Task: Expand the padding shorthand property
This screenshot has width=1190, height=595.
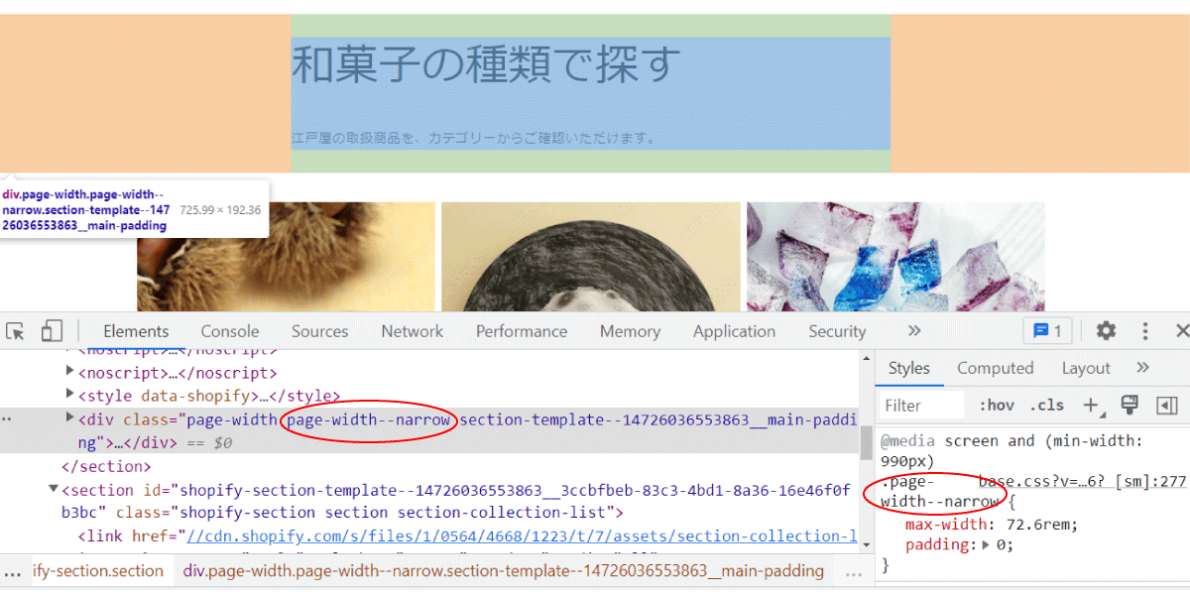Action: pos(987,544)
